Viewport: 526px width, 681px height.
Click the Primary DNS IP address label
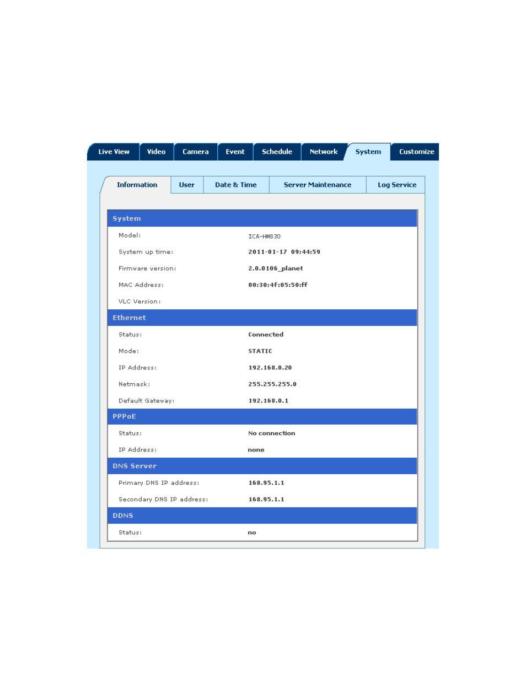click(x=159, y=483)
